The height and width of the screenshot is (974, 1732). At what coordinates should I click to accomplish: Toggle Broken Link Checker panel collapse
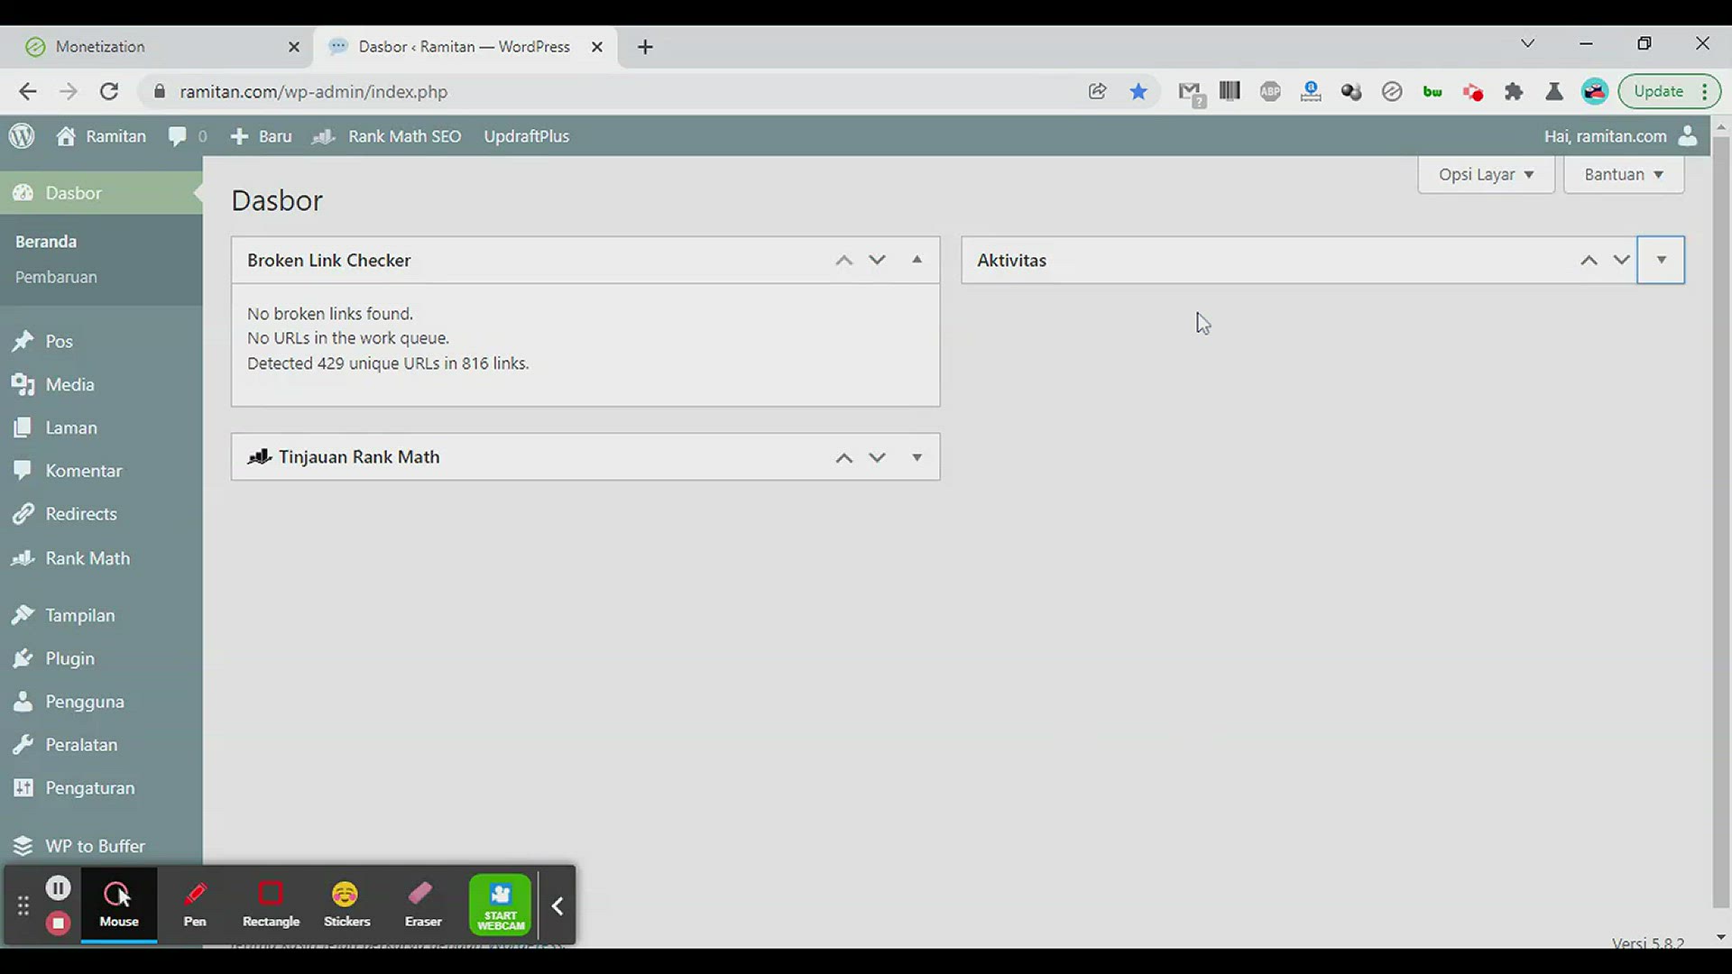coord(917,260)
